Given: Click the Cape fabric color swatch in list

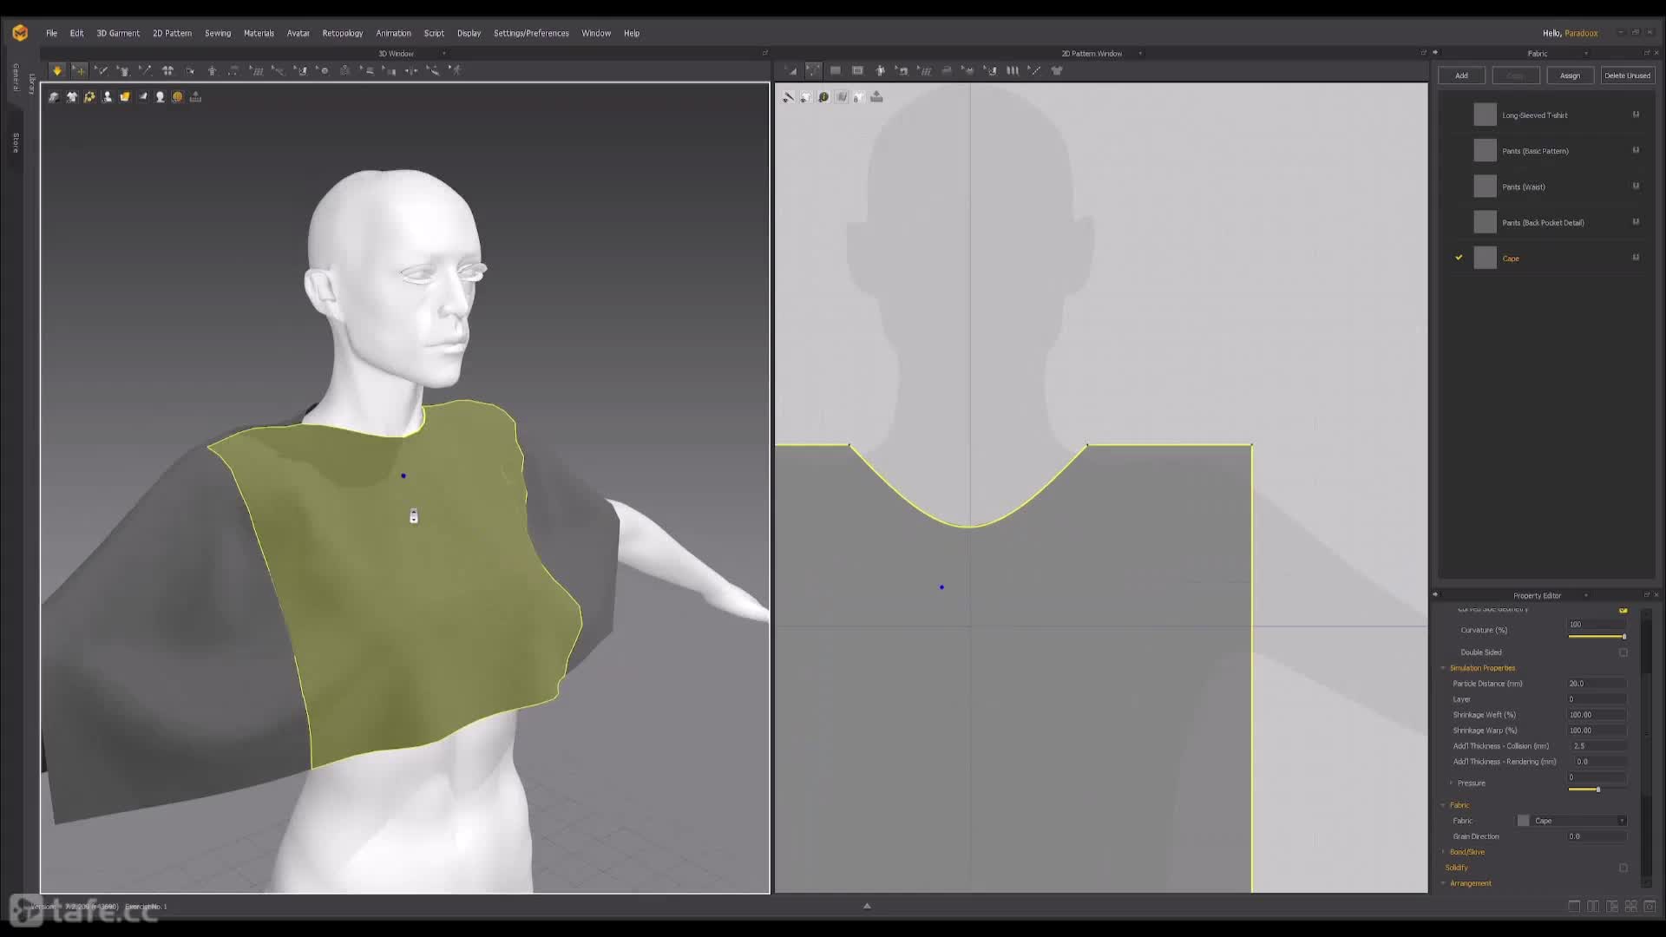Looking at the screenshot, I should pos(1485,258).
